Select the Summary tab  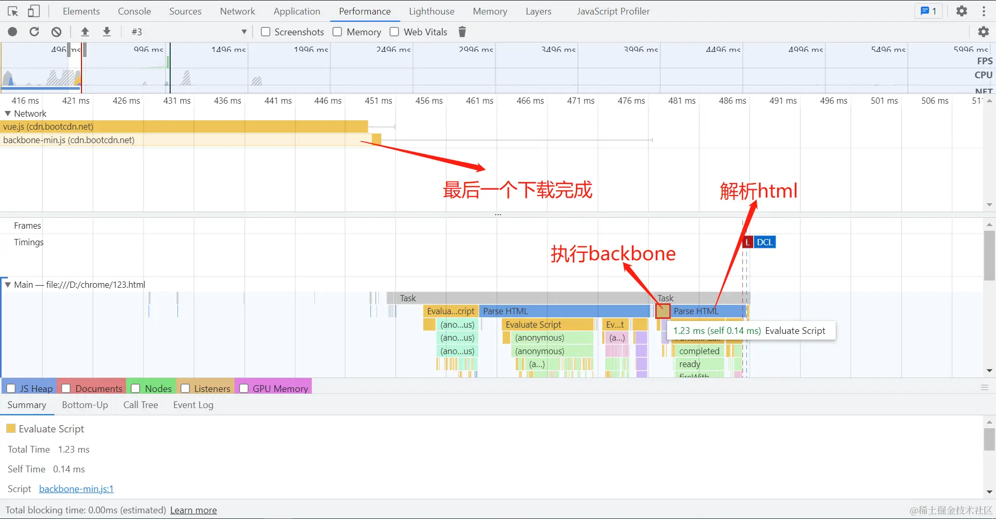click(x=27, y=405)
